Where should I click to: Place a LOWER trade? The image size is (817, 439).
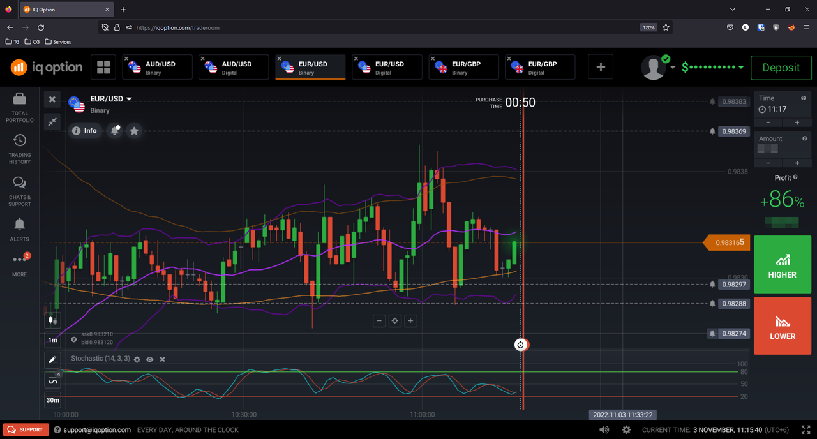[x=782, y=325]
